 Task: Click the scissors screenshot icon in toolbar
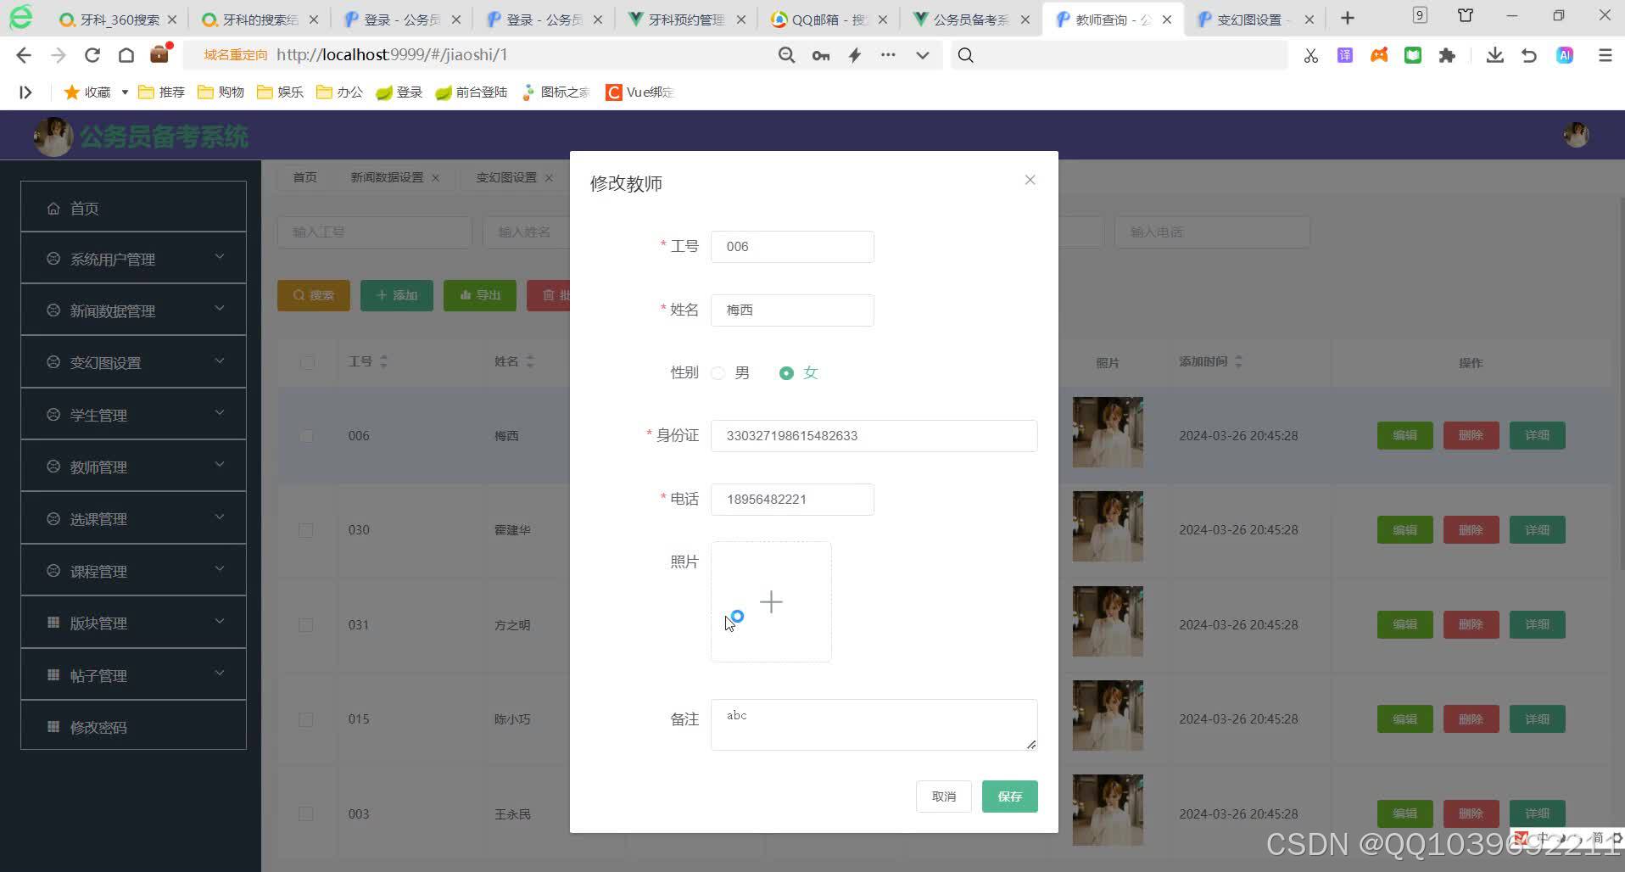coord(1310,54)
